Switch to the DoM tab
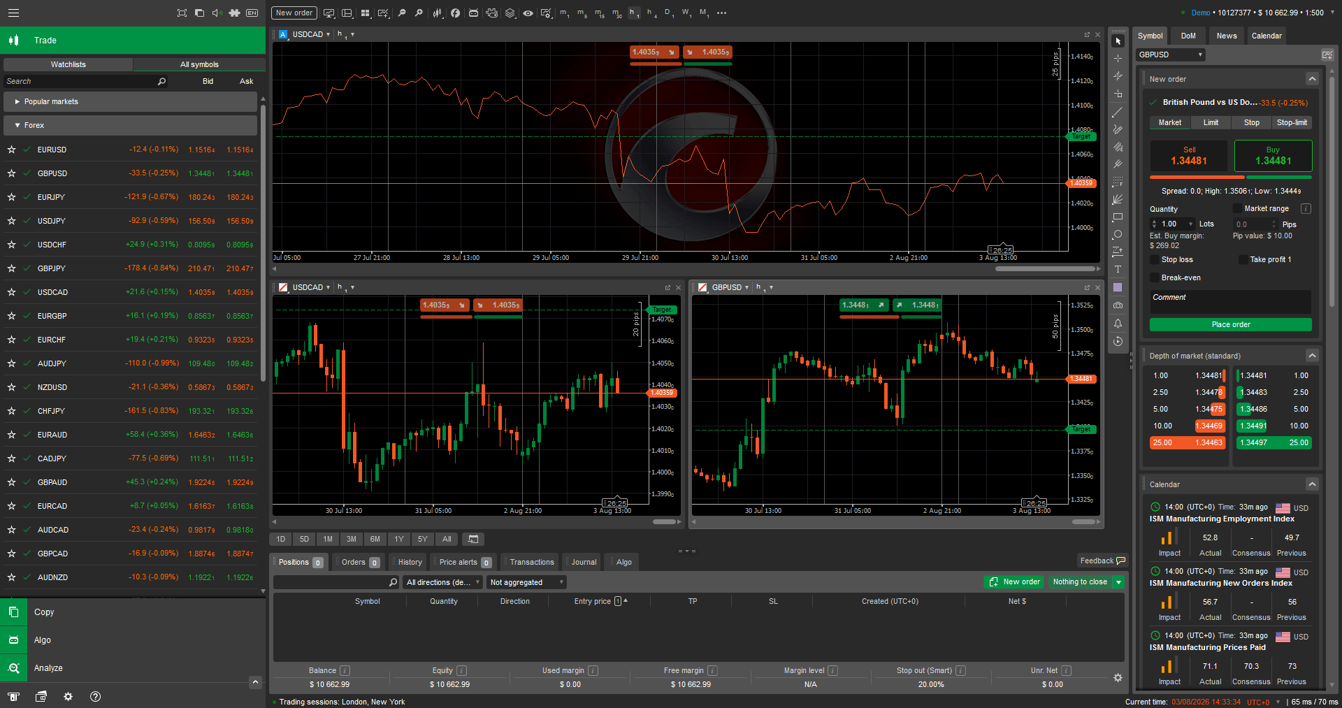Screen dimensions: 1342x708 (1188, 36)
